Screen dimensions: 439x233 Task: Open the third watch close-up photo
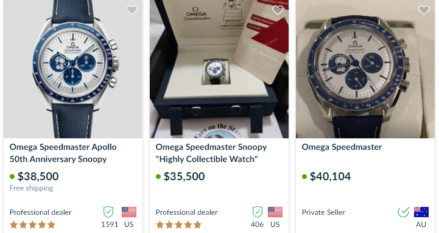point(365,69)
